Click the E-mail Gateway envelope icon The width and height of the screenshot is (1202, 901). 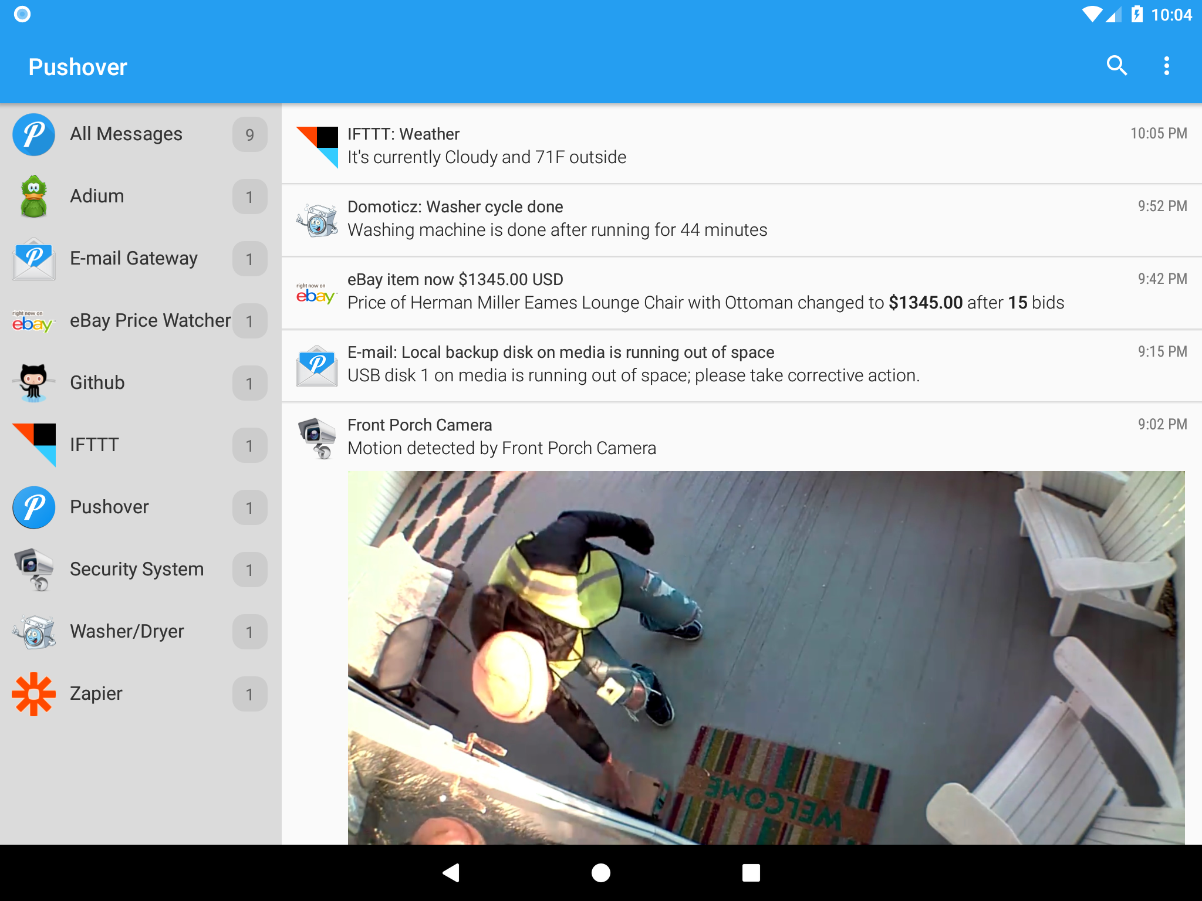pyautogui.click(x=33, y=258)
